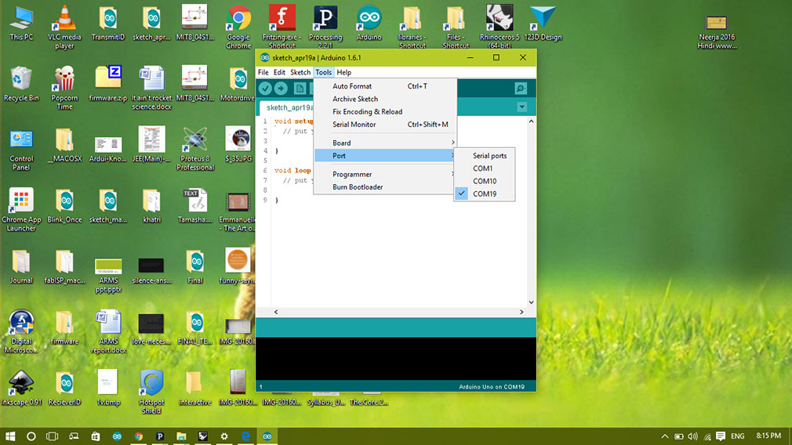This screenshot has height=445, width=792.
Task: Open File Explorer from the taskbar
Action: [x=181, y=436]
